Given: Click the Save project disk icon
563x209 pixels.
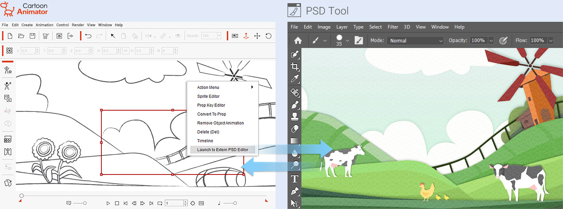Looking at the screenshot, I should [x=33, y=36].
